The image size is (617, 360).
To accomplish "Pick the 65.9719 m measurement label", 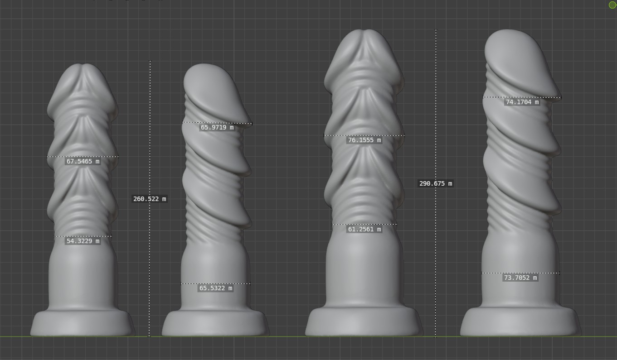I will (x=217, y=127).
